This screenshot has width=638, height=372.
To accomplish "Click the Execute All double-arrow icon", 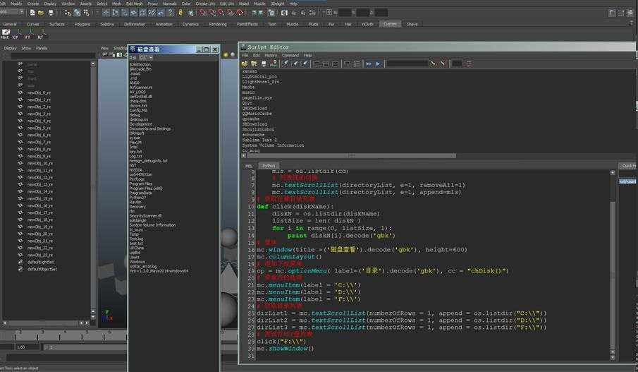I will (369, 64).
